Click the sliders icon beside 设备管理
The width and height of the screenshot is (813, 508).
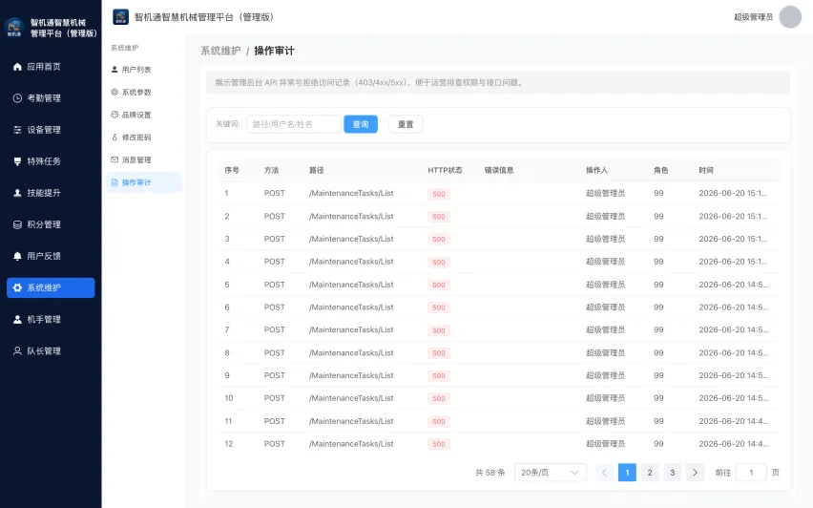(x=17, y=130)
